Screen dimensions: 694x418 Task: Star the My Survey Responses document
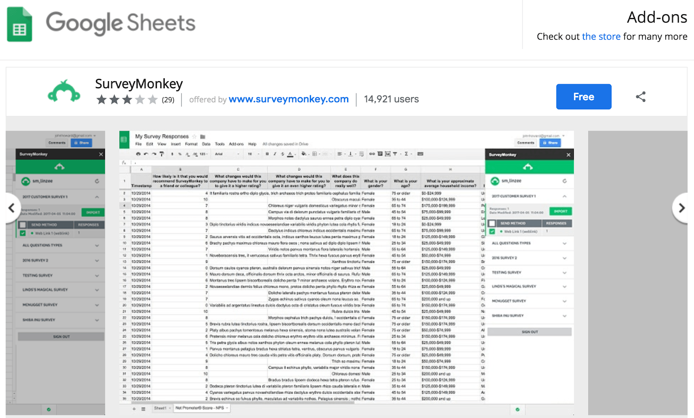(195, 136)
